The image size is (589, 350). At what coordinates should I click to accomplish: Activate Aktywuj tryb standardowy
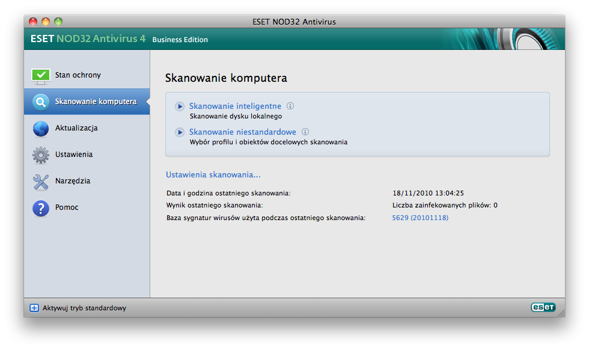coord(84,308)
